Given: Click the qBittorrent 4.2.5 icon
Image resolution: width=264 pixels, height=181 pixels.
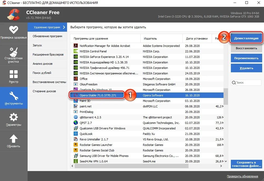Looking at the screenshot, I should coord(76,117).
